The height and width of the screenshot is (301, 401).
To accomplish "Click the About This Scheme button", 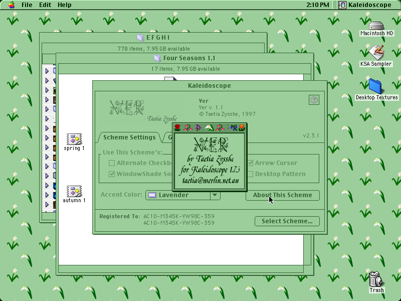I will pyautogui.click(x=283, y=195).
